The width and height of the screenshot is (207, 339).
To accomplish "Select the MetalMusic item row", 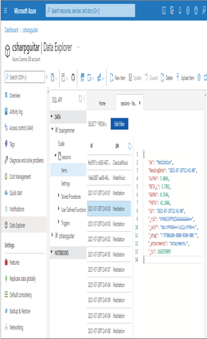I will click(x=109, y=178).
